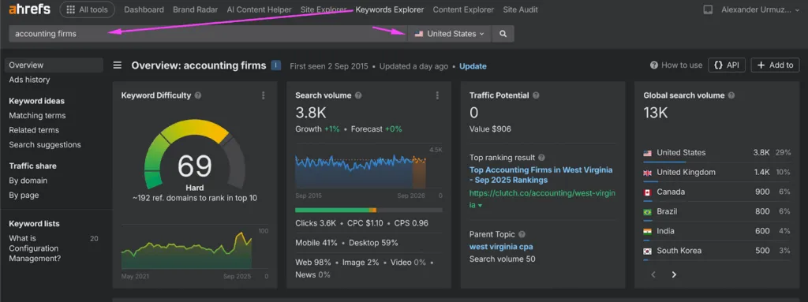Image resolution: width=808 pixels, height=302 pixels.
Task: Go to previous page of countries list
Action: pos(653,274)
